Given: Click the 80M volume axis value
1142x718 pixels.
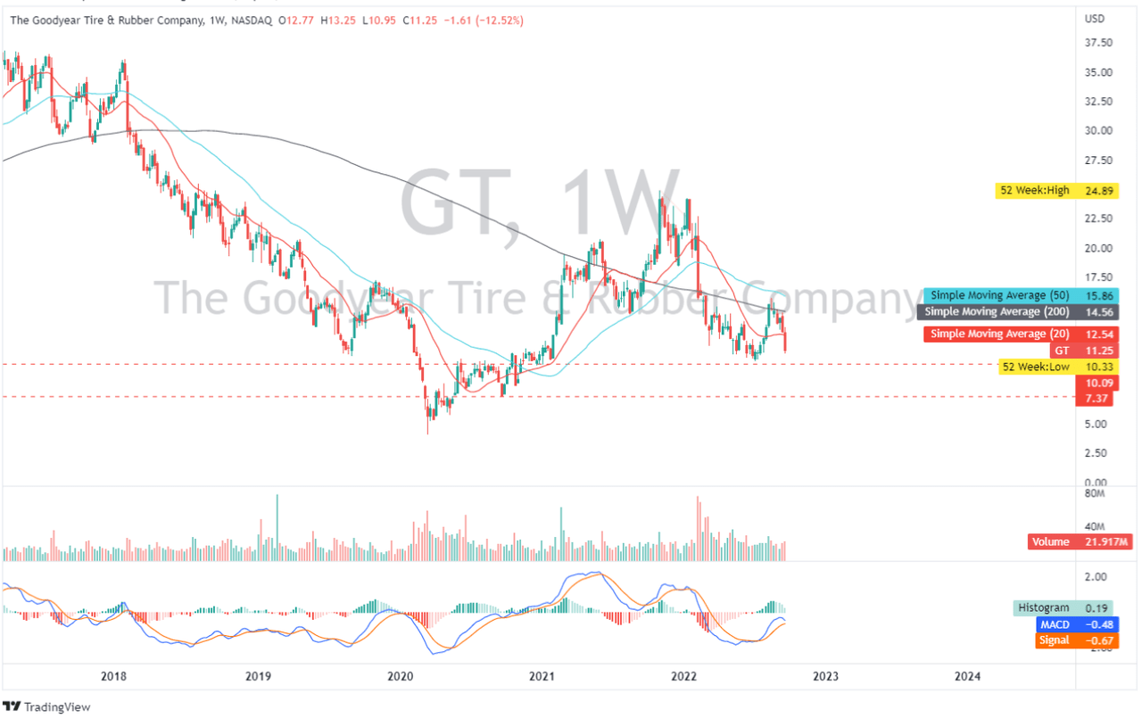Looking at the screenshot, I should point(1095,493).
